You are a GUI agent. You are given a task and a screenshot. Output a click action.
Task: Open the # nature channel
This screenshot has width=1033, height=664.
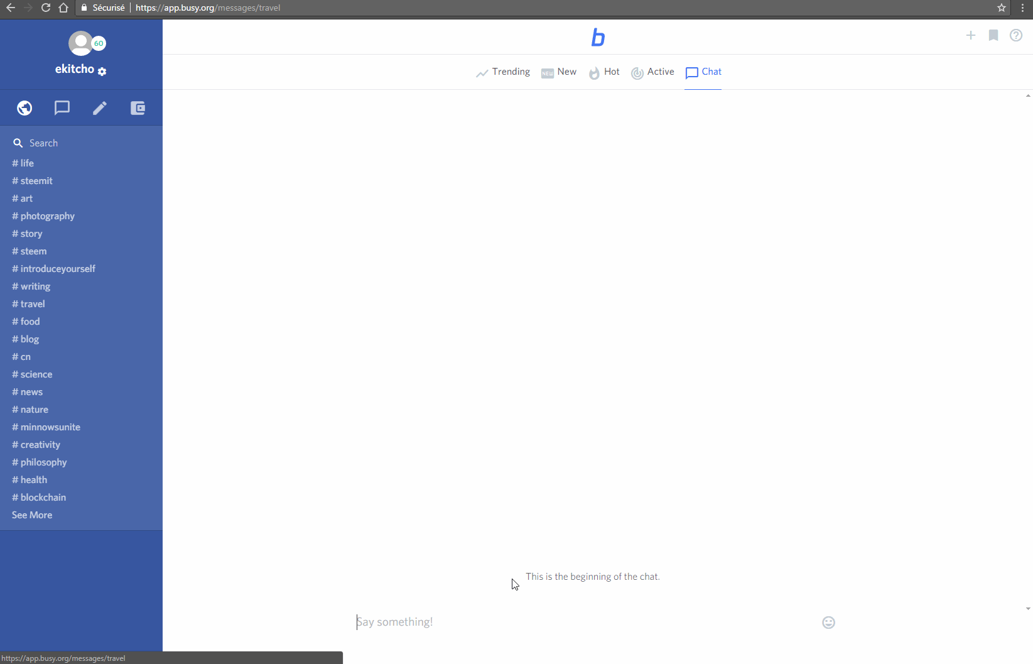click(x=30, y=410)
